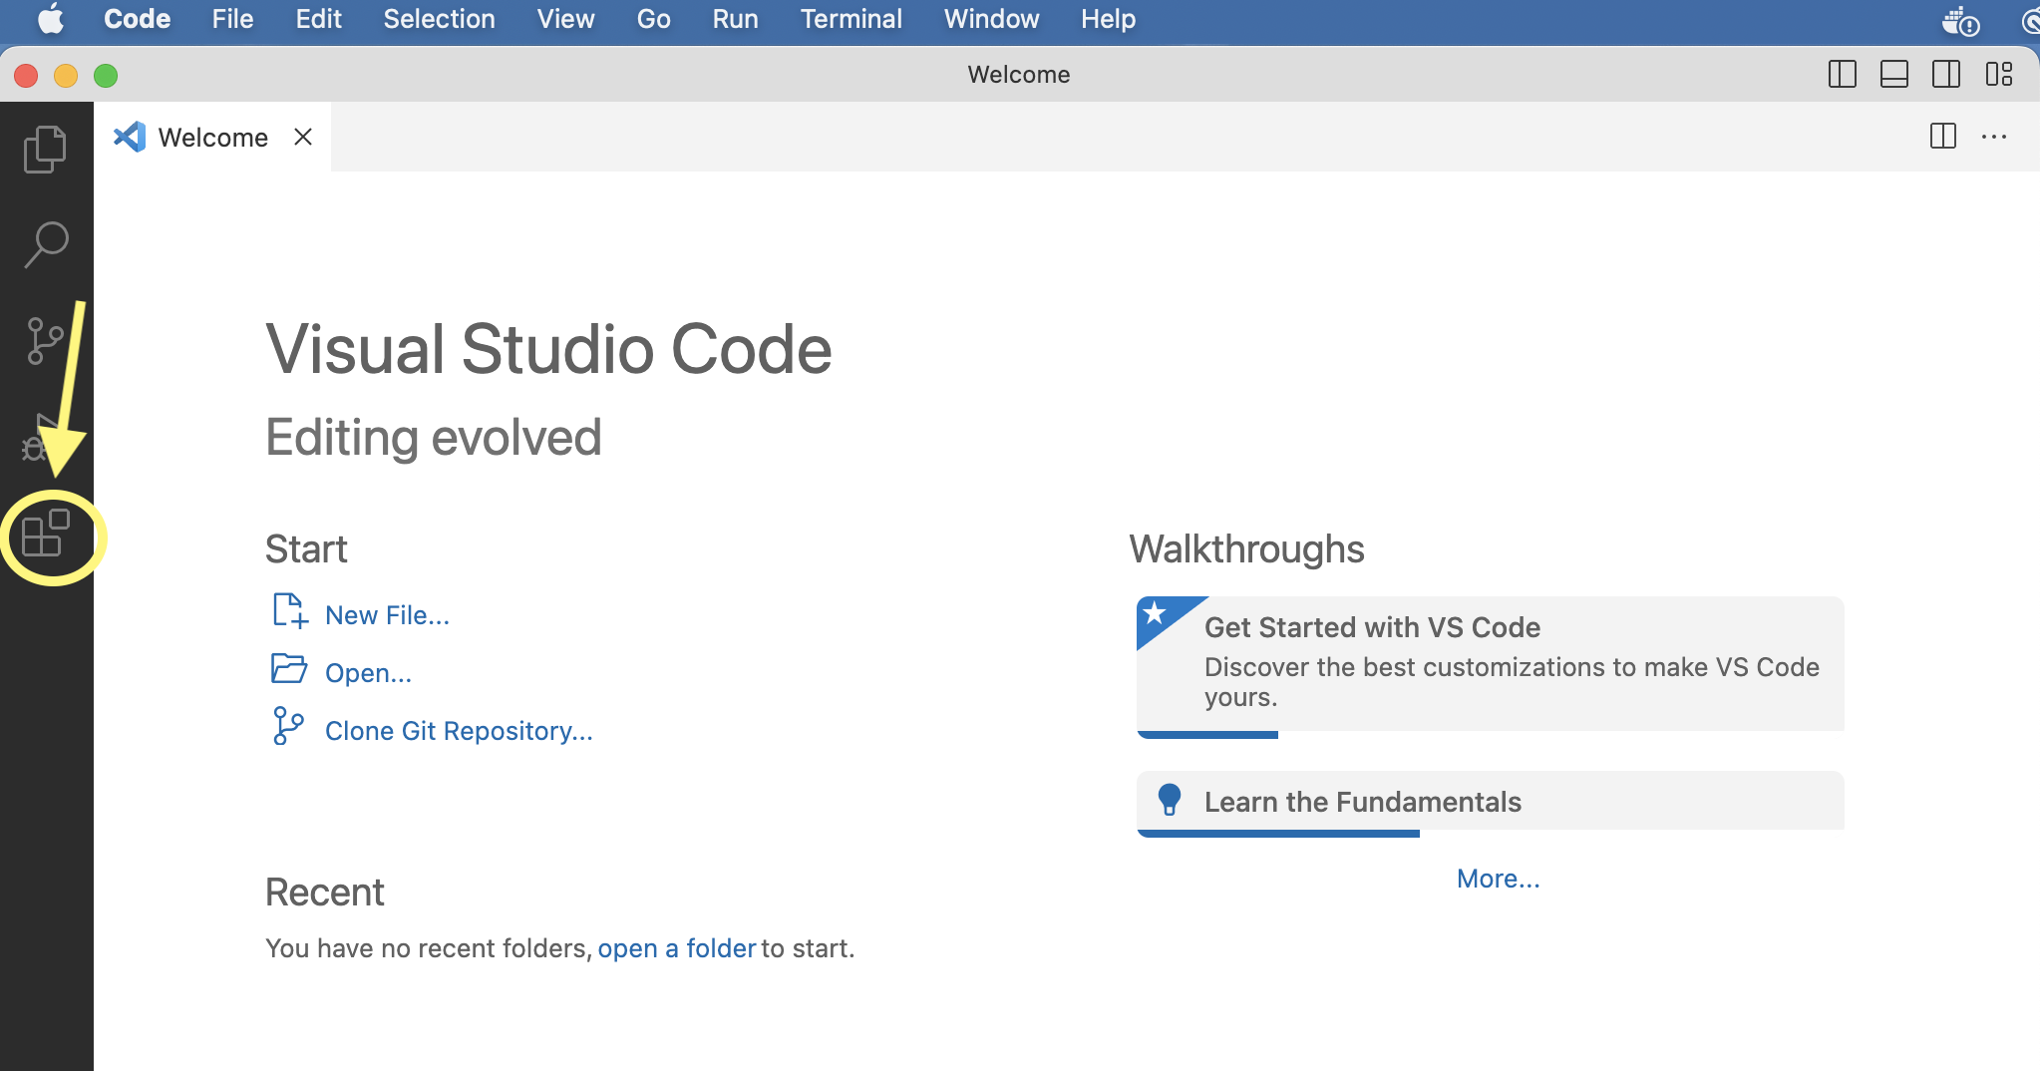2040x1071 pixels.
Task: Toggle the bottom panel visibility
Action: pos(1893,75)
